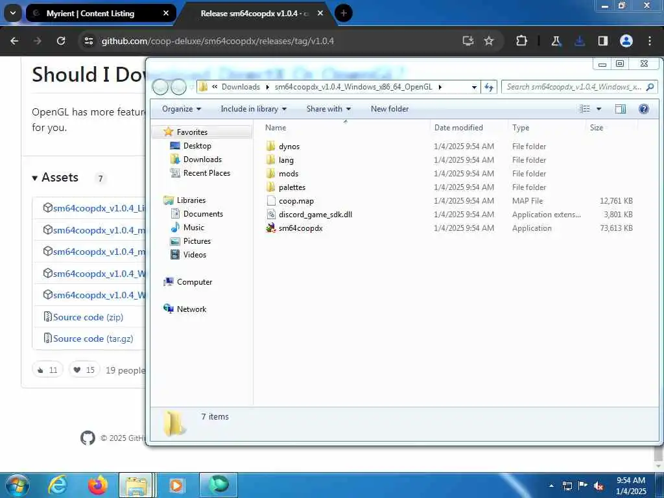Click the heart reaction showing 15

click(x=84, y=370)
